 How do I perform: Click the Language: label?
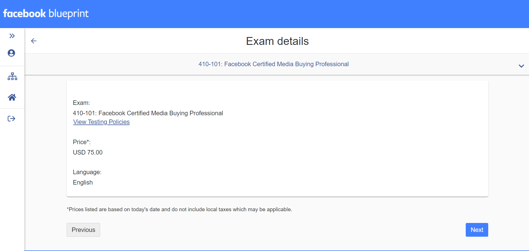[x=87, y=172]
